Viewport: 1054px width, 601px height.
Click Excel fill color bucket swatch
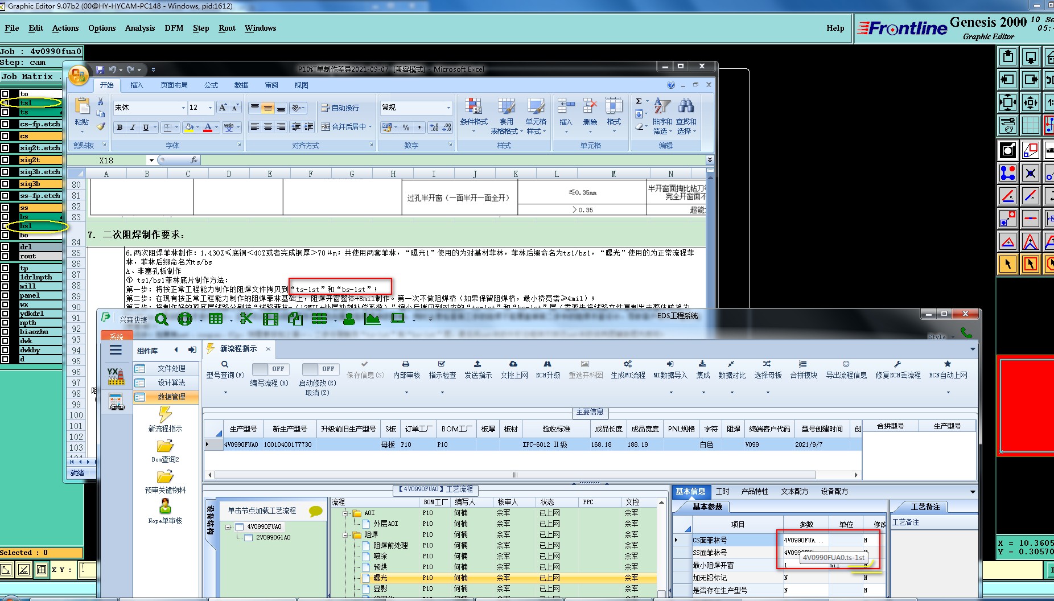[x=189, y=127]
